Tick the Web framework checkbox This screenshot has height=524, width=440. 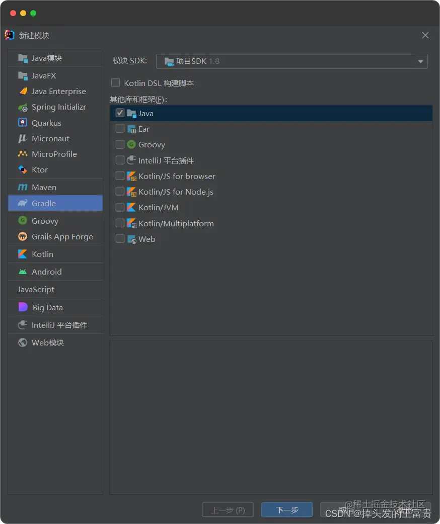(120, 238)
